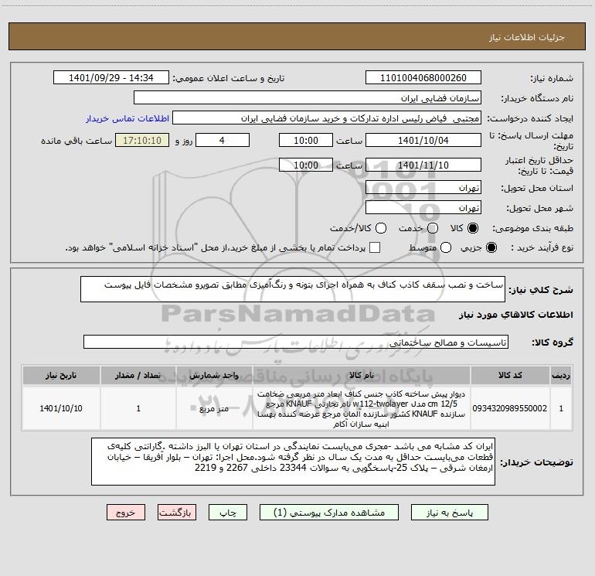595x576 pixels.
Task: Click the announcement date field 1401/09/29 - 14:34
Action: [111, 78]
